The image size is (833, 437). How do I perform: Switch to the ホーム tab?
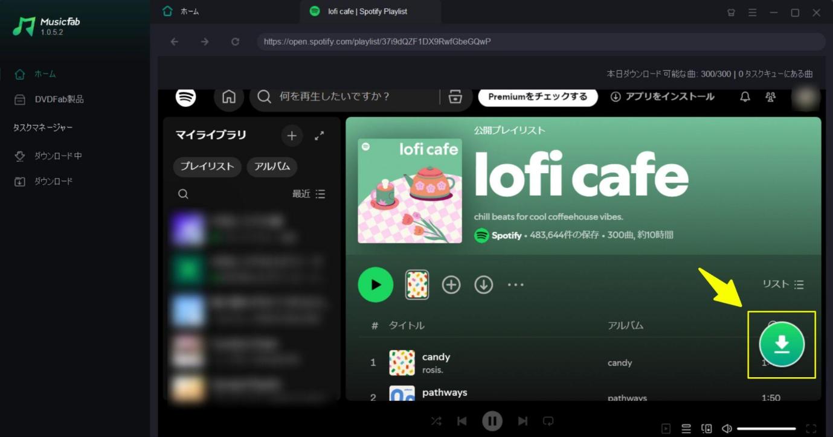click(x=181, y=11)
